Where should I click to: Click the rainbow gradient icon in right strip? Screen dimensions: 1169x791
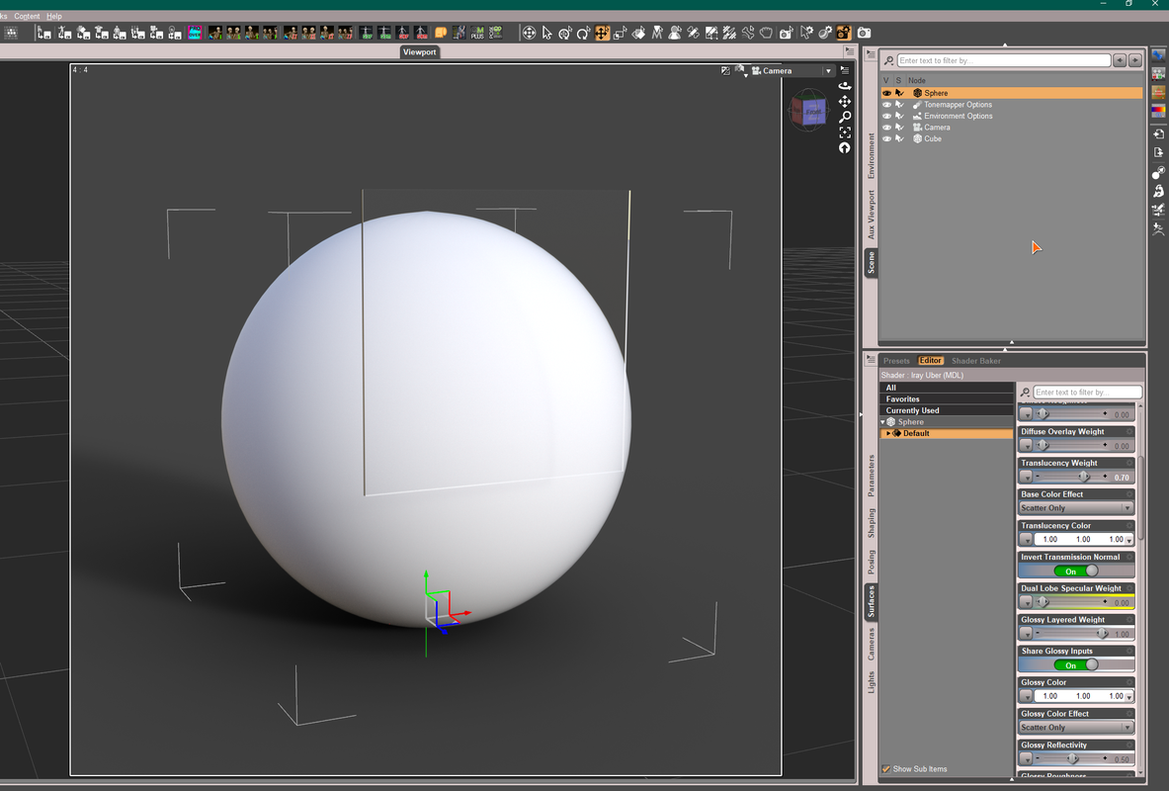click(1158, 111)
